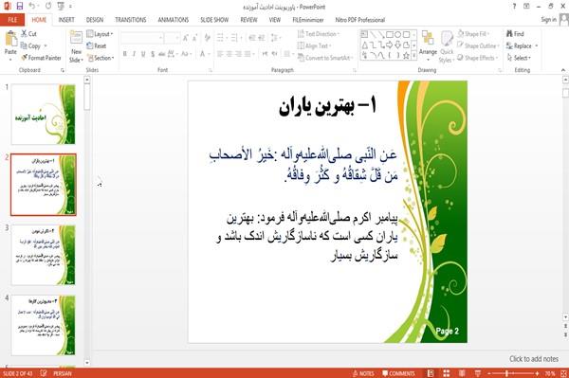Open Replace dropdown arrow

(x=537, y=46)
